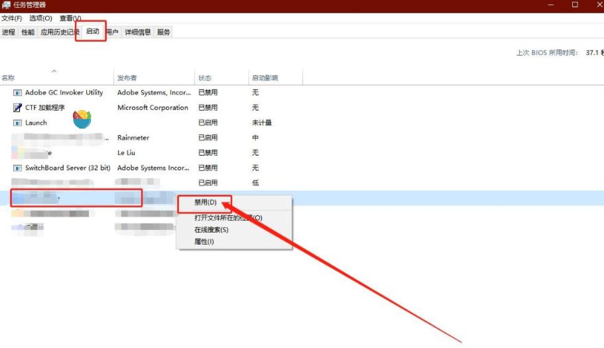Open the 服务 tab
Image resolution: width=604 pixels, height=348 pixels.
point(163,32)
